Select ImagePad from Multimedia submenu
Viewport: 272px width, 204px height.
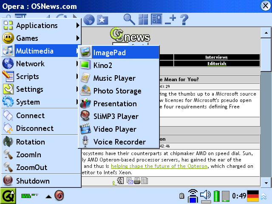pos(119,52)
